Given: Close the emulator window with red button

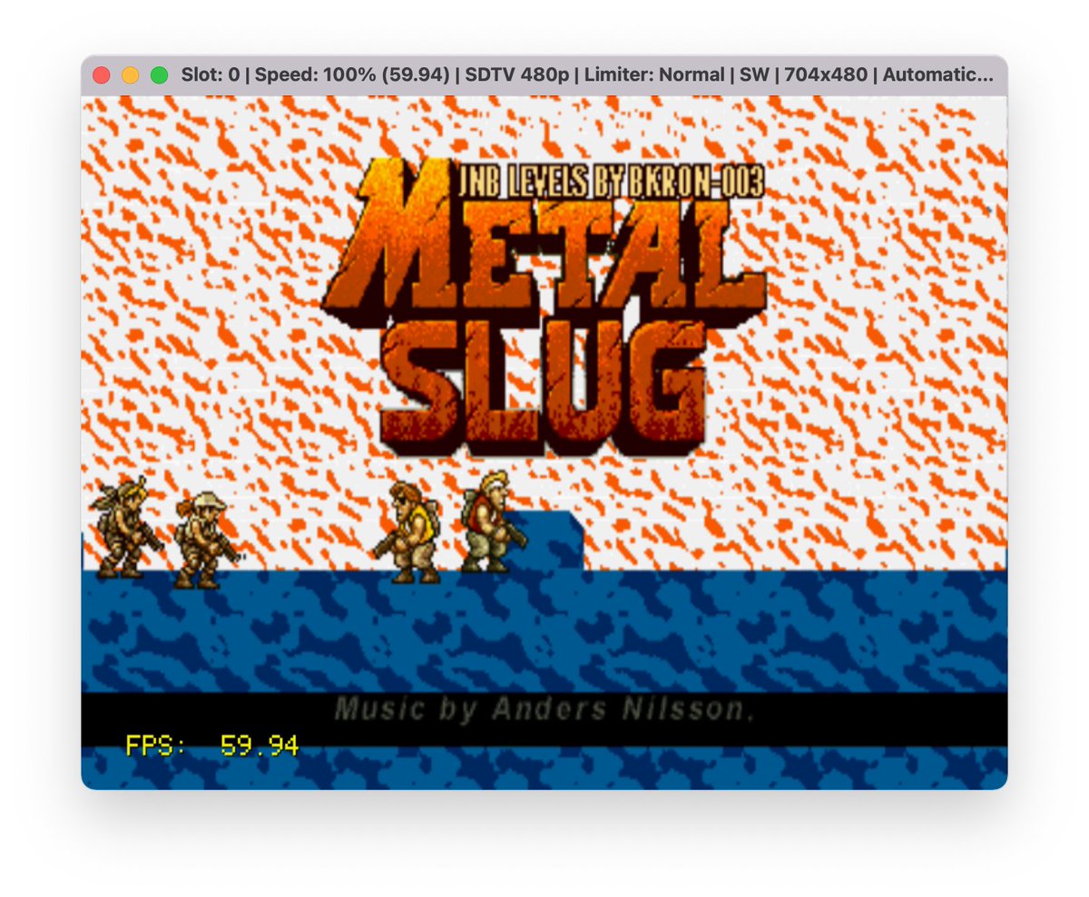Looking at the screenshot, I should (102, 75).
